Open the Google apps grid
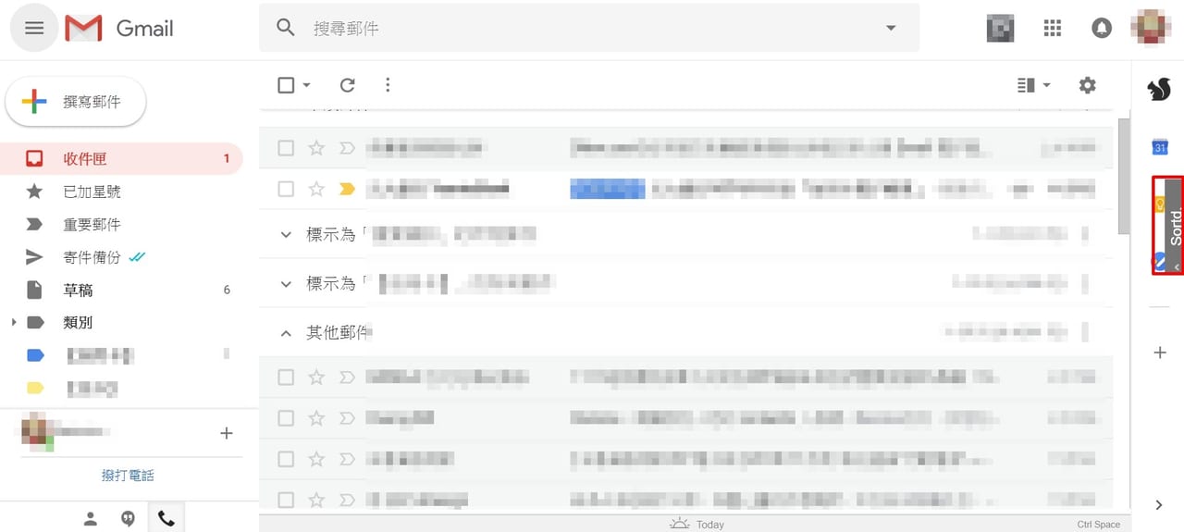The height and width of the screenshot is (532, 1184). coord(1052,28)
